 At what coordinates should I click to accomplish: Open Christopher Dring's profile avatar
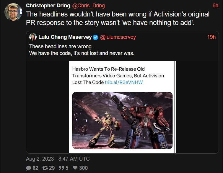coord(13,12)
